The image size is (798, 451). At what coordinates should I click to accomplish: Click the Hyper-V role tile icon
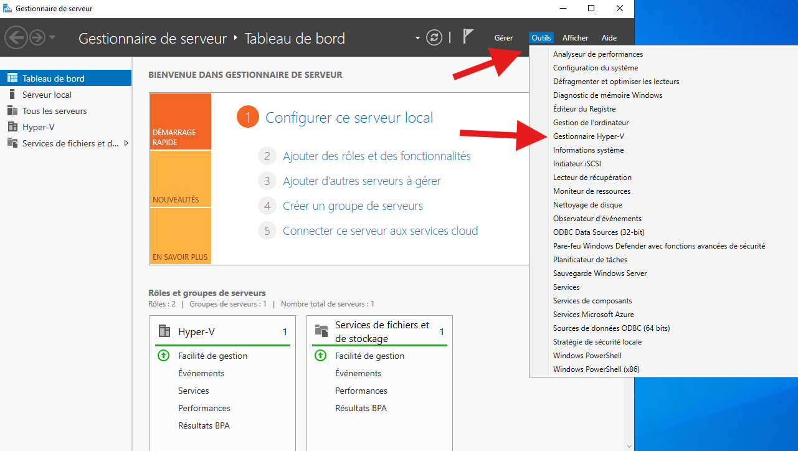click(x=164, y=331)
